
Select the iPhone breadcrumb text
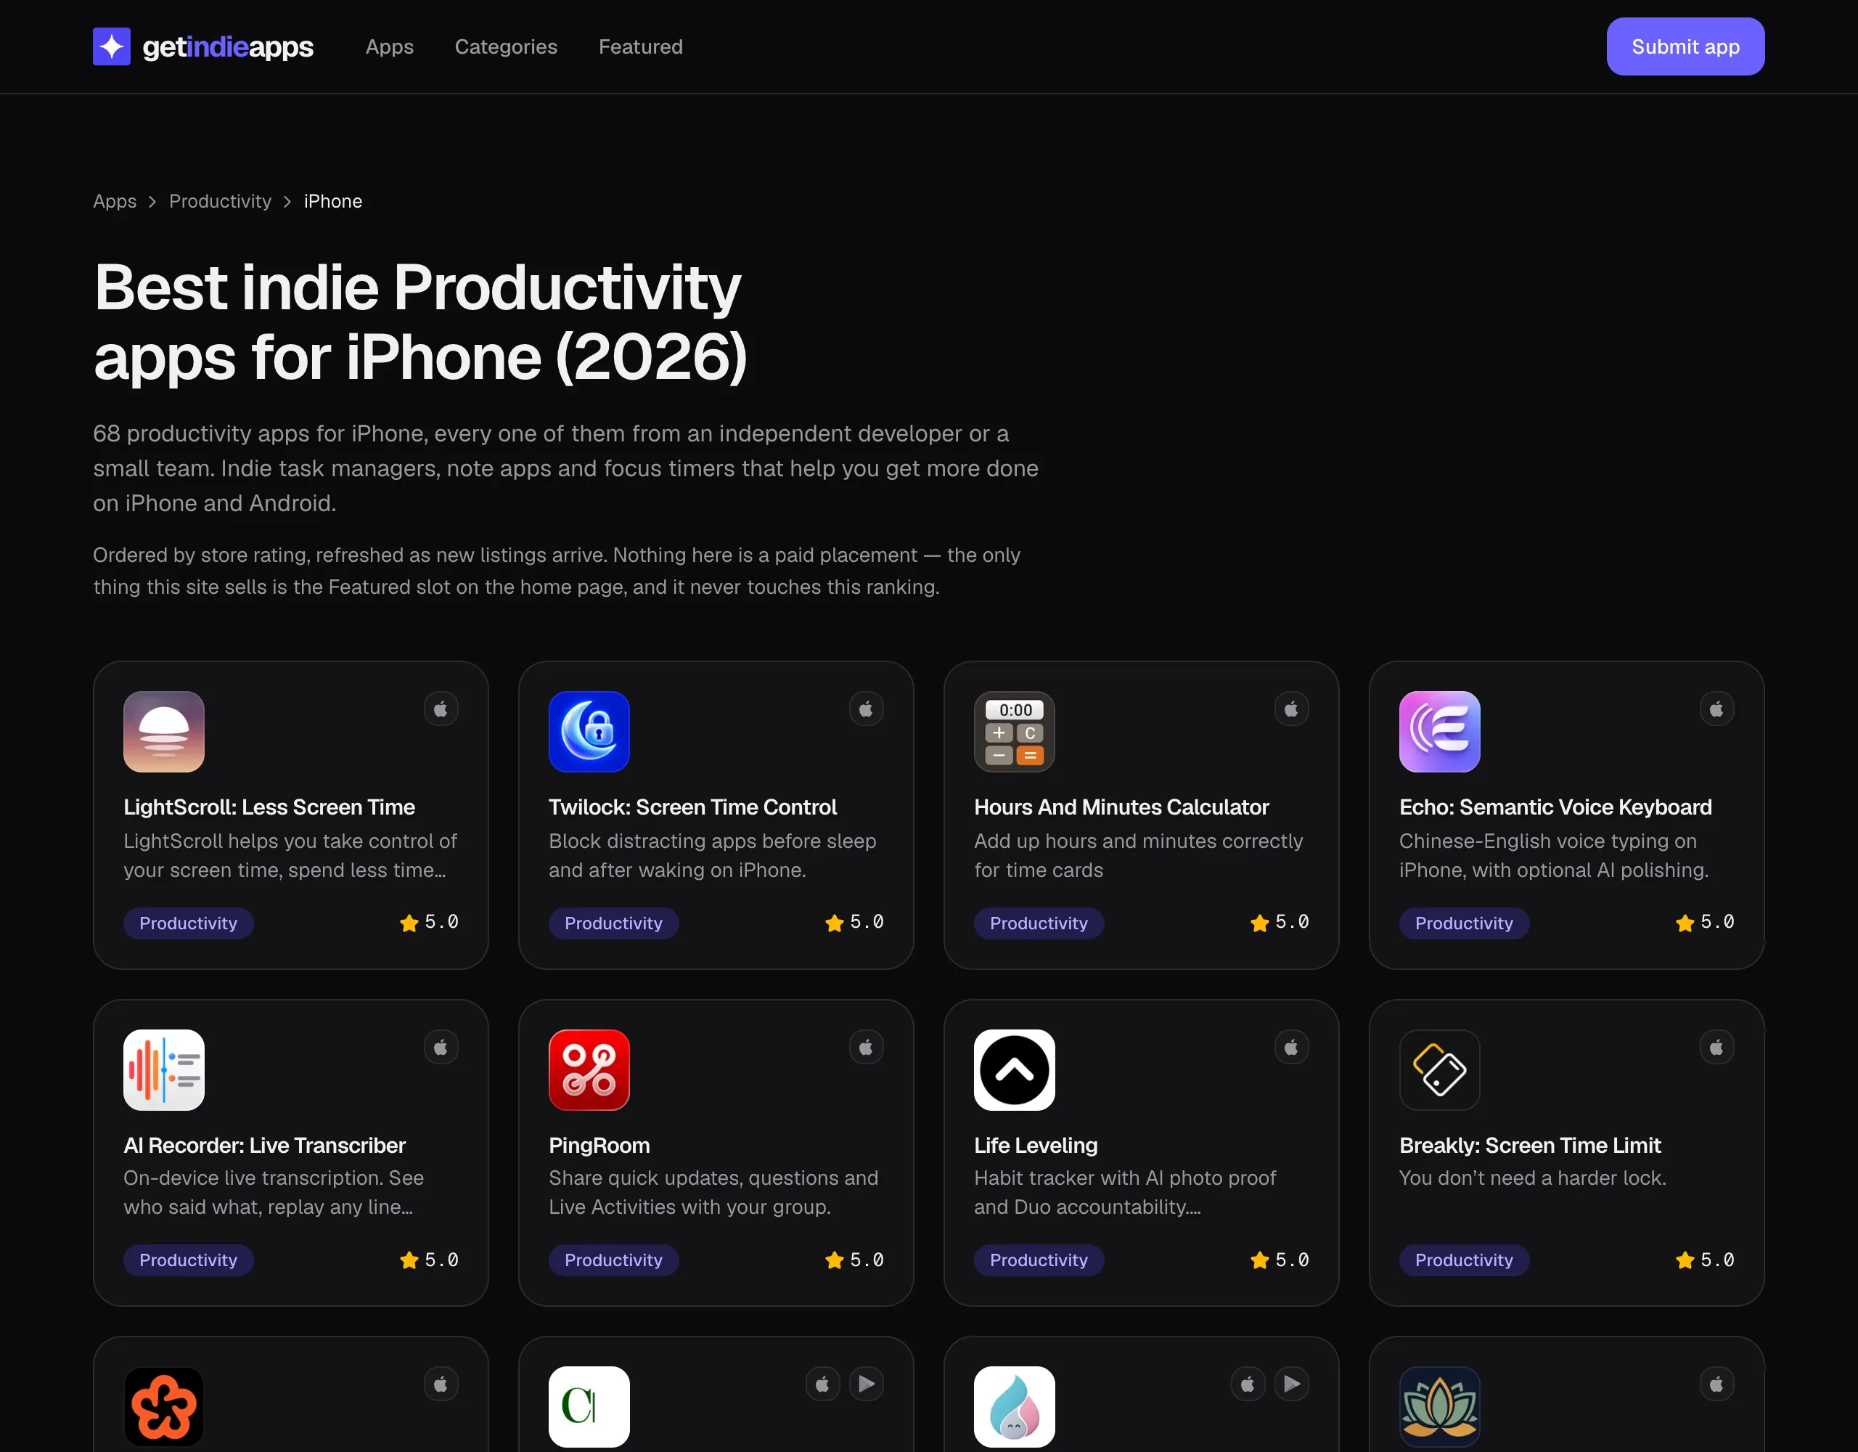coord(332,202)
